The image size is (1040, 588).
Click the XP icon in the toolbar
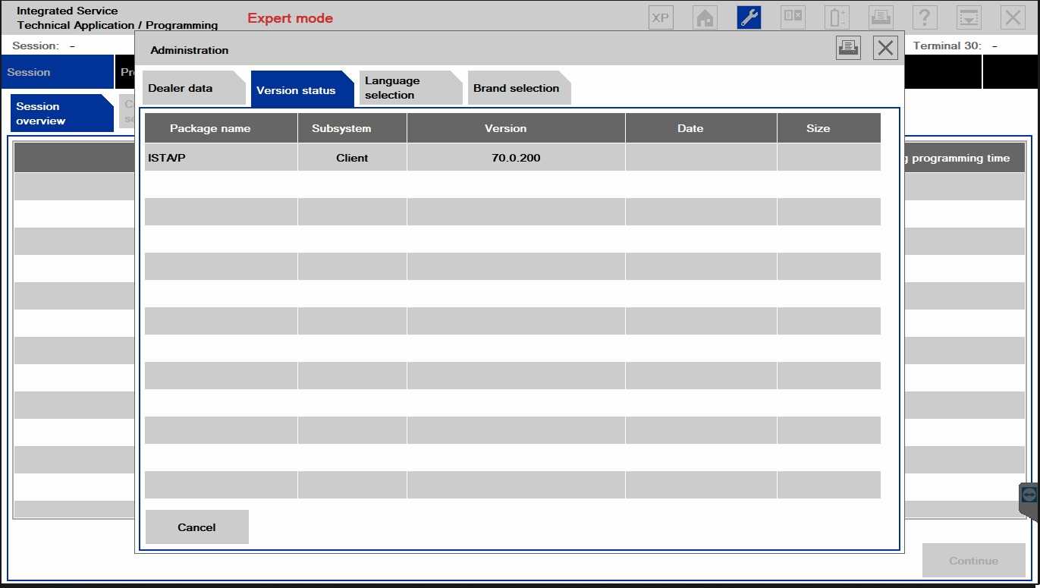click(x=659, y=17)
